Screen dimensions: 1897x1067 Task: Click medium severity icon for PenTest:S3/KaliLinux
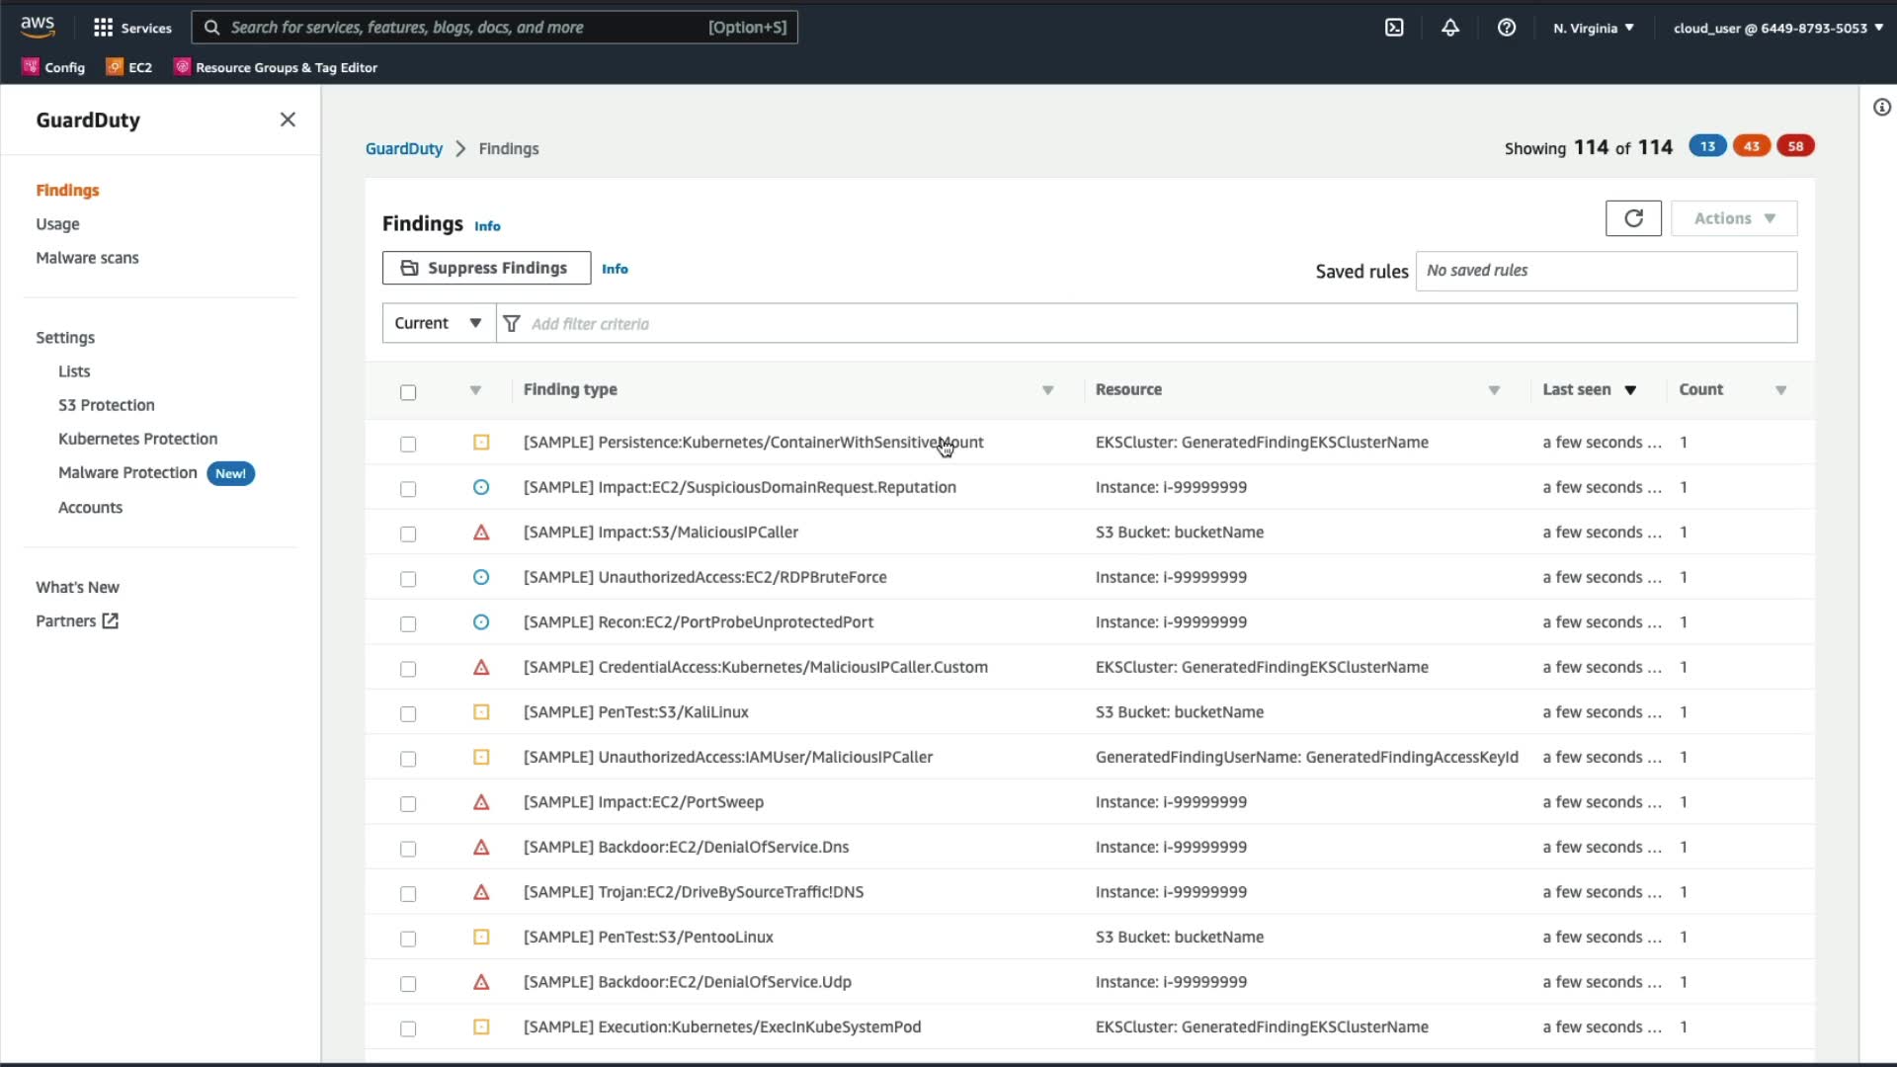pos(481,712)
